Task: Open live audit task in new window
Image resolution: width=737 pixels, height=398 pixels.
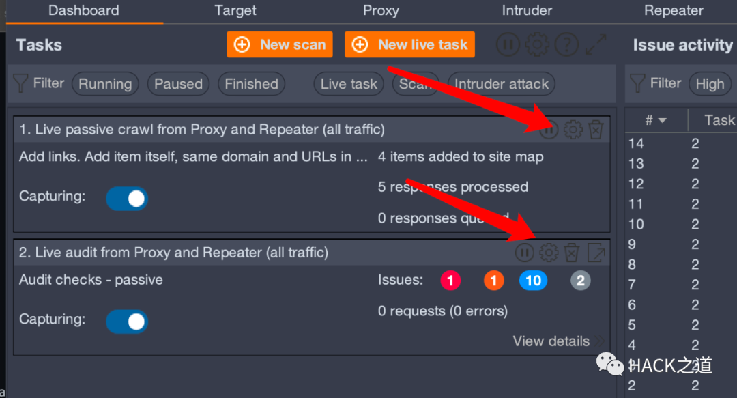Action: pyautogui.click(x=596, y=253)
